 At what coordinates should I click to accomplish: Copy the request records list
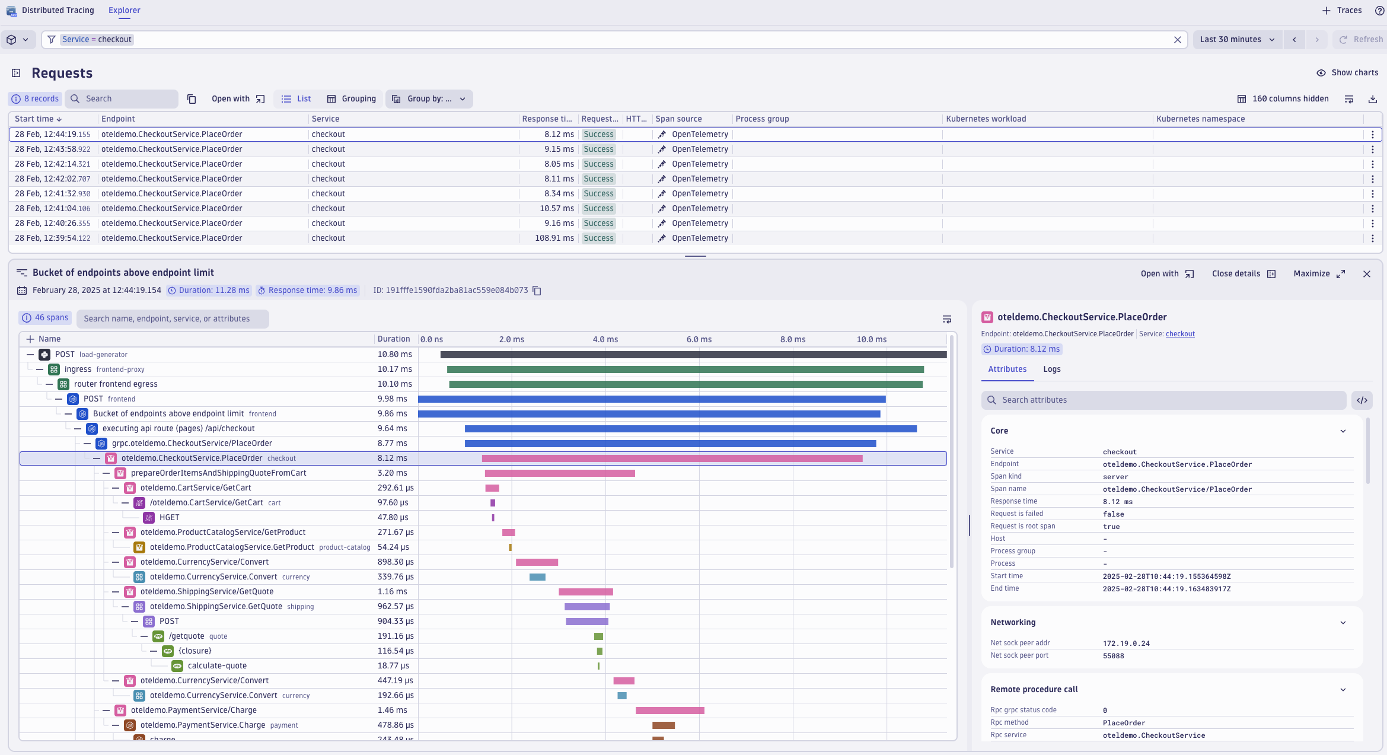192,98
